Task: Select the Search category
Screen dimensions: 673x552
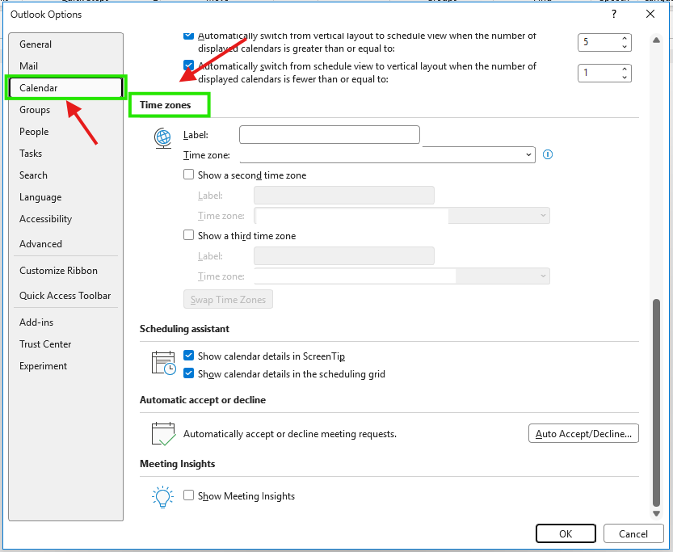Action: tap(65, 175)
